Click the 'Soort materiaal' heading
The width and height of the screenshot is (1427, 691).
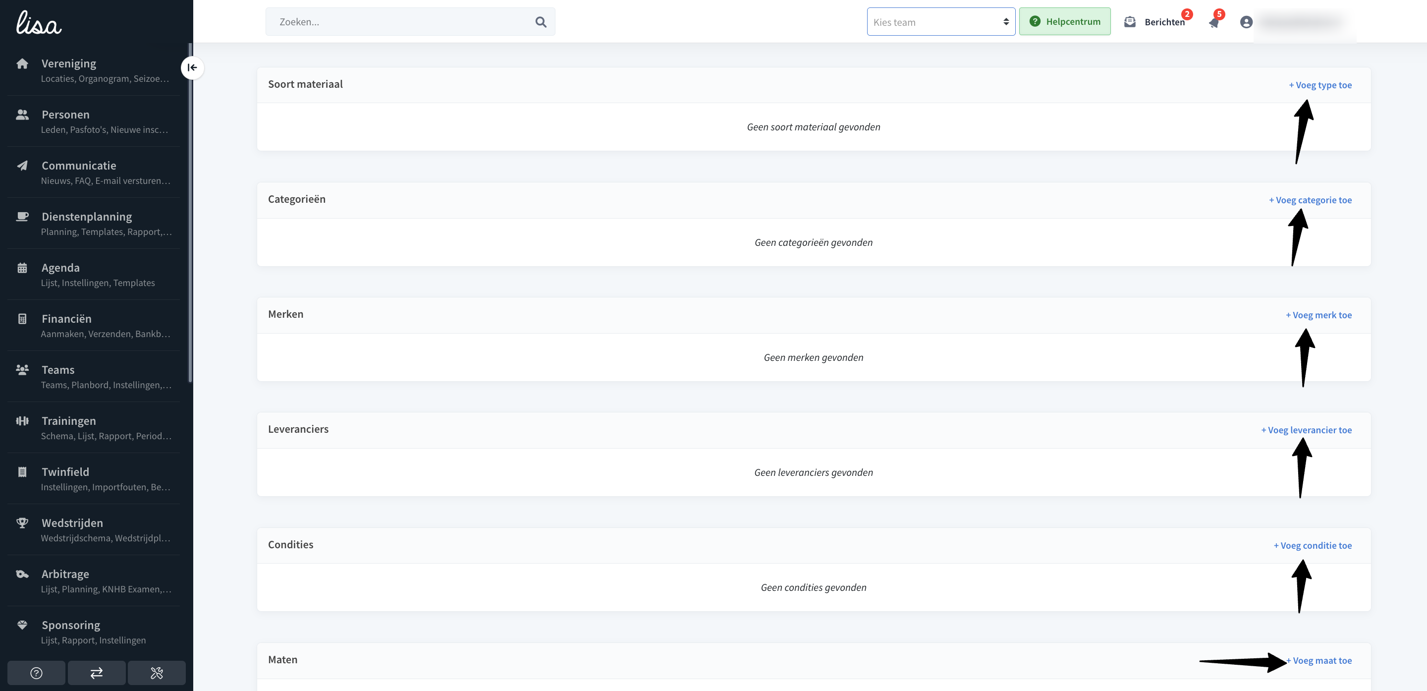click(305, 84)
